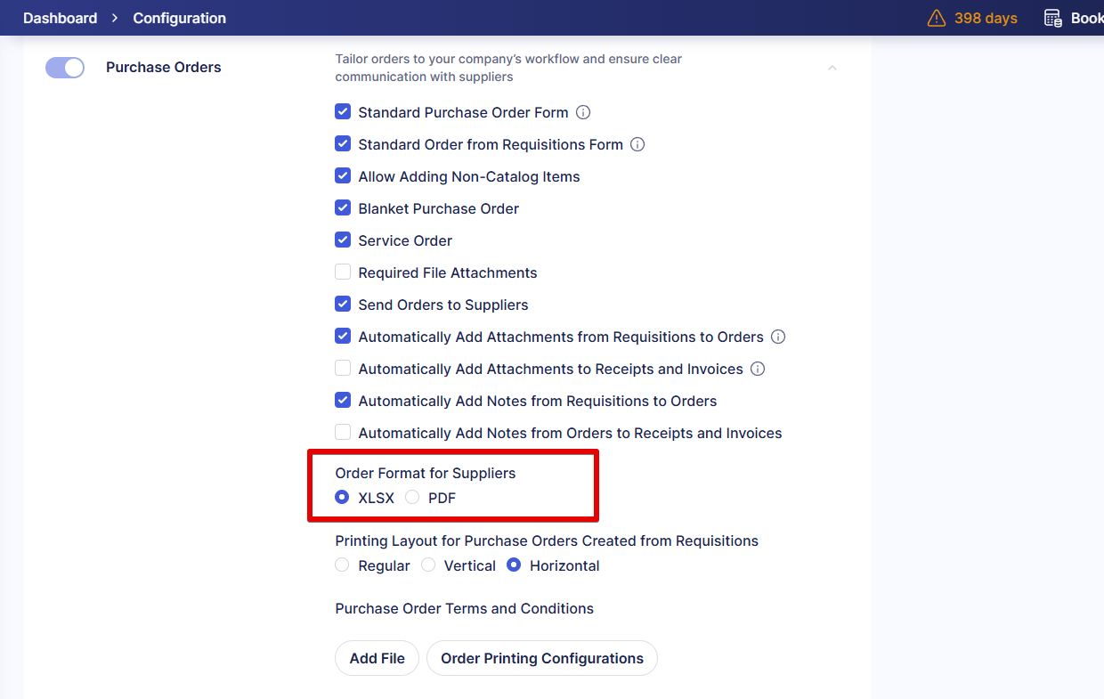The width and height of the screenshot is (1104, 699).
Task: Open Order Printing Configurations
Action: pyautogui.click(x=541, y=658)
